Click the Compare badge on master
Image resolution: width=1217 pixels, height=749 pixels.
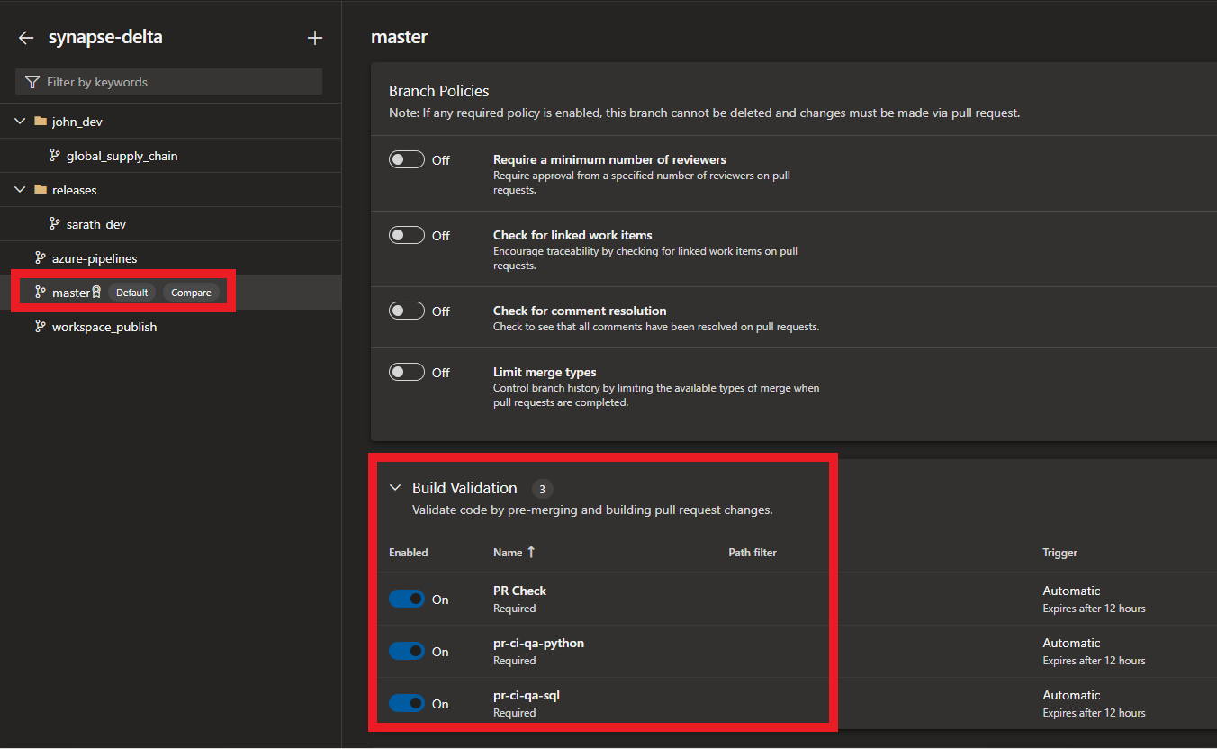(191, 293)
